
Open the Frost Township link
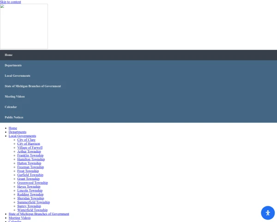click(28, 171)
